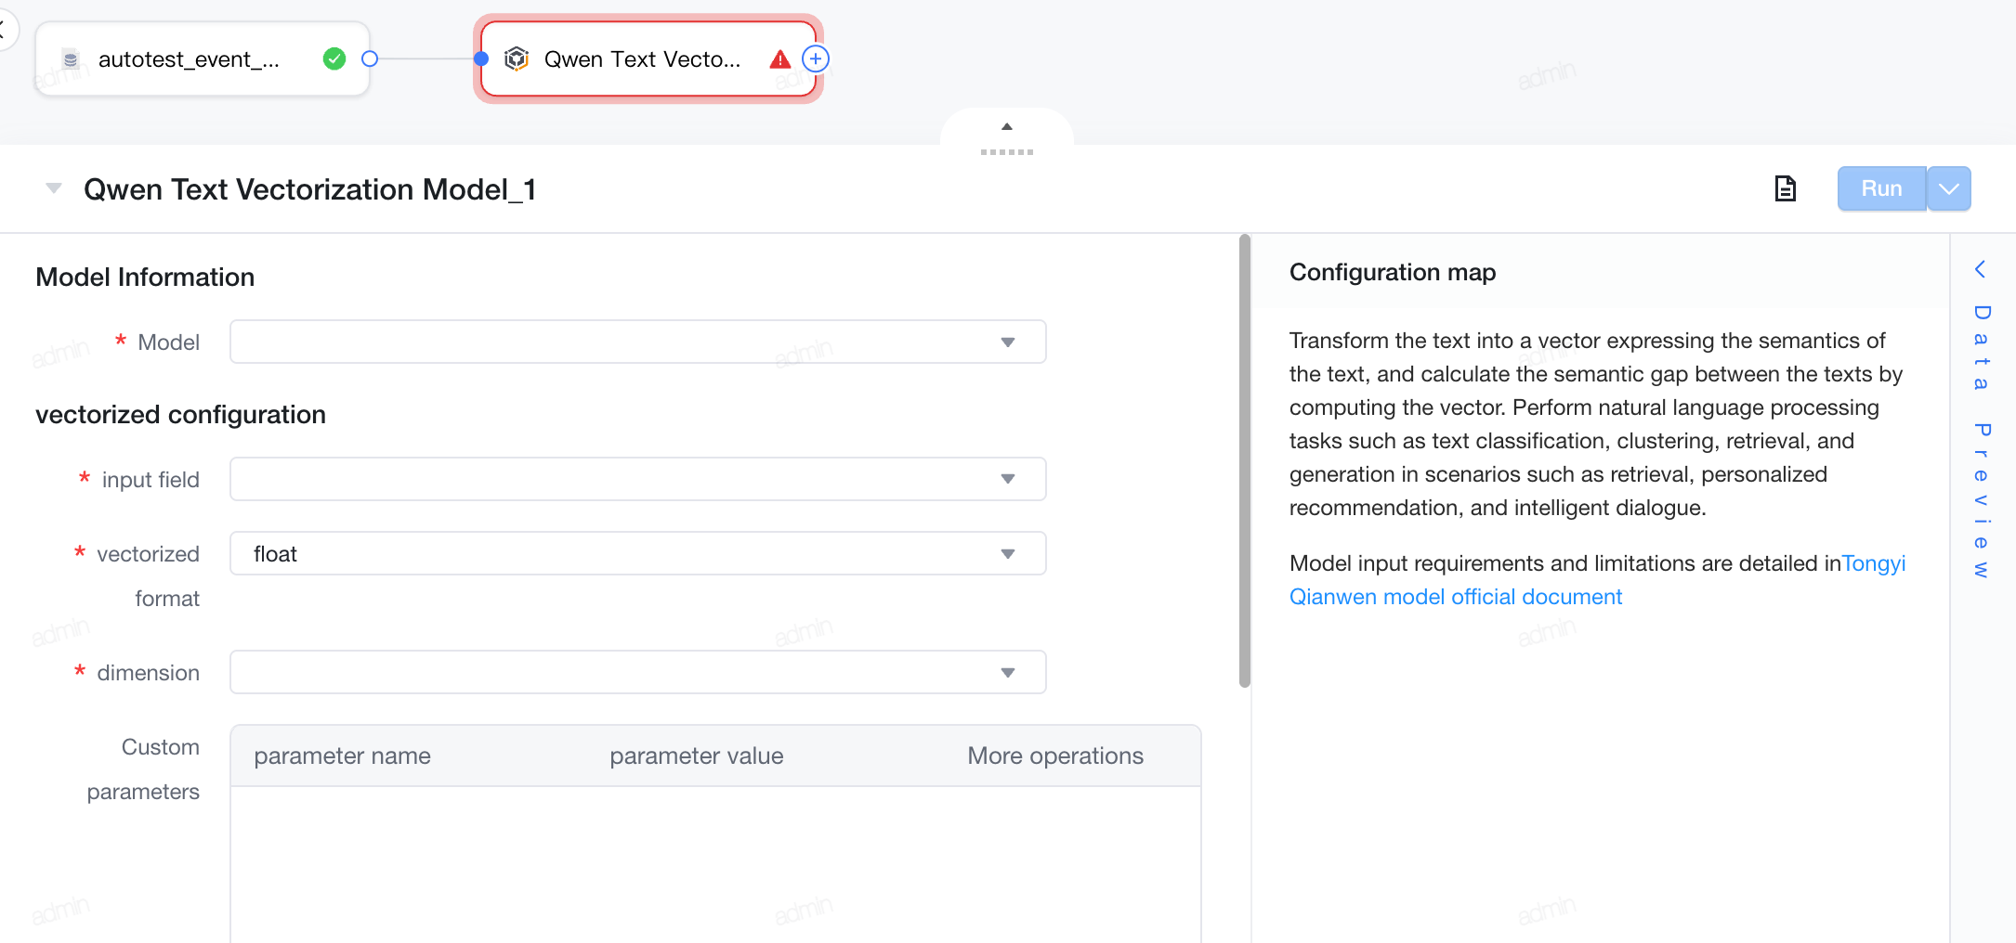Click the input port dot of Qwen node
The image size is (2016, 943).
[x=481, y=58]
